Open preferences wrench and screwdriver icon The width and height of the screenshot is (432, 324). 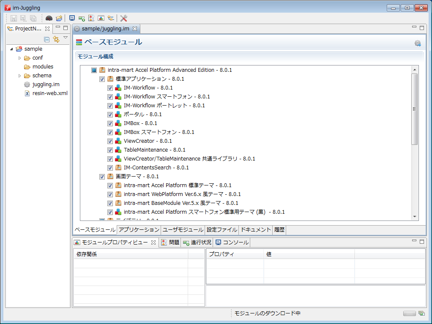[124, 18]
